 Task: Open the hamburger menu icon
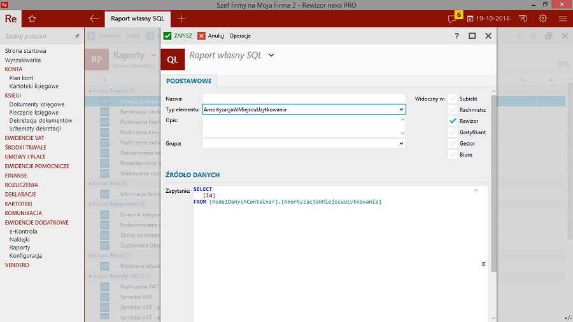click(x=563, y=19)
